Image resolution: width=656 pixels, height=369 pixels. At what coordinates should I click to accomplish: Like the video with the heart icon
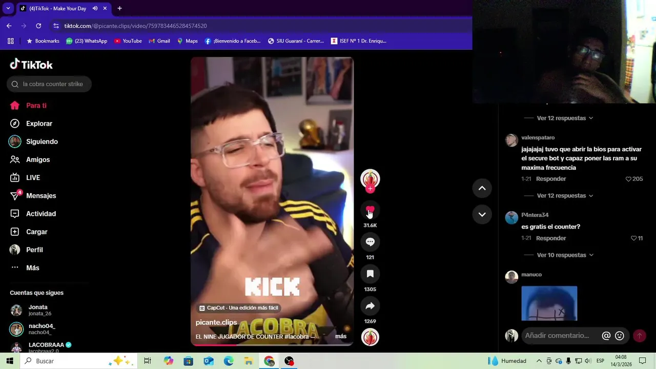coord(370,210)
